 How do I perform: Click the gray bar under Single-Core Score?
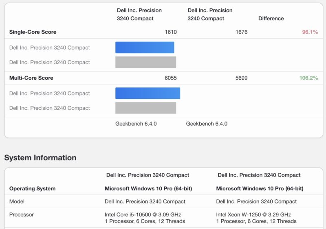146,62
